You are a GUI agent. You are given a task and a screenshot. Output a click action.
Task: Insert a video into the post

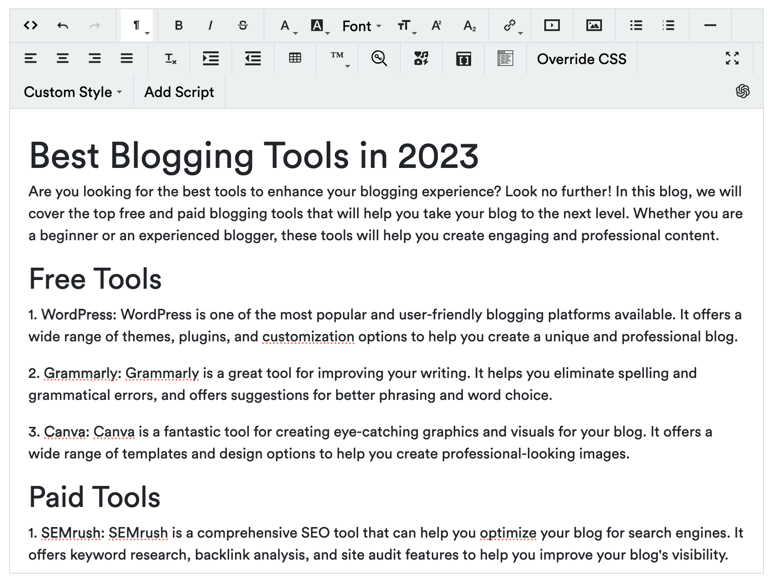(552, 26)
